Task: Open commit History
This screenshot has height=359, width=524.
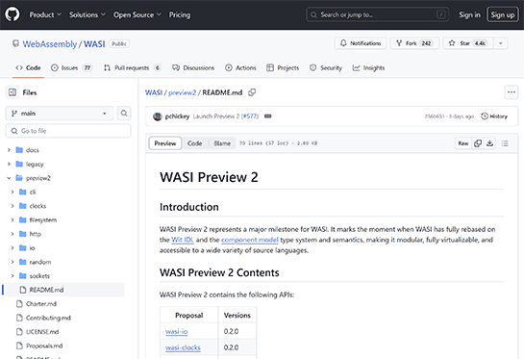Action: (x=494, y=116)
